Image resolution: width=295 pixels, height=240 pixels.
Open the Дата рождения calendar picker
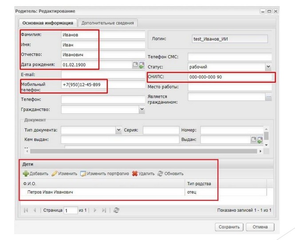pyautogui.click(x=136, y=65)
